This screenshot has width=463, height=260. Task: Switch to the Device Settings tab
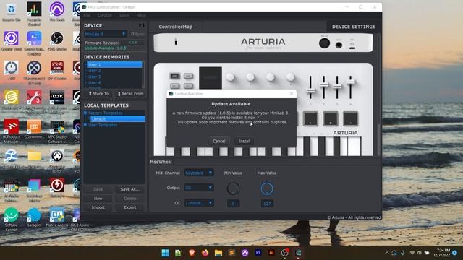click(x=354, y=27)
